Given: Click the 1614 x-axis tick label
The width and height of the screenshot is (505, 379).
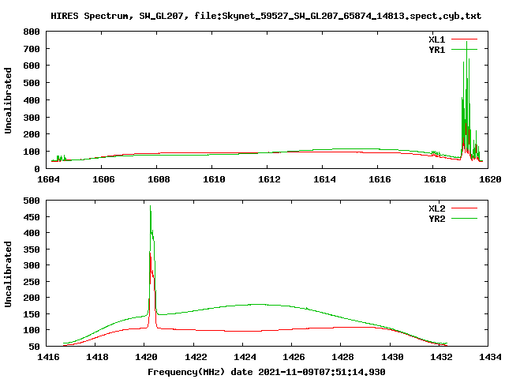Looking at the screenshot, I should [324, 179].
